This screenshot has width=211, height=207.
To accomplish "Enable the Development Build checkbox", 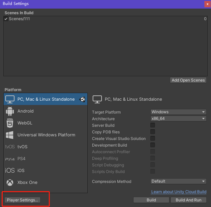I will pyautogui.click(x=153, y=145).
